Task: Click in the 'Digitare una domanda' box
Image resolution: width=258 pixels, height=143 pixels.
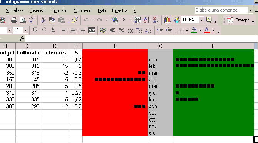Action: 221,10
